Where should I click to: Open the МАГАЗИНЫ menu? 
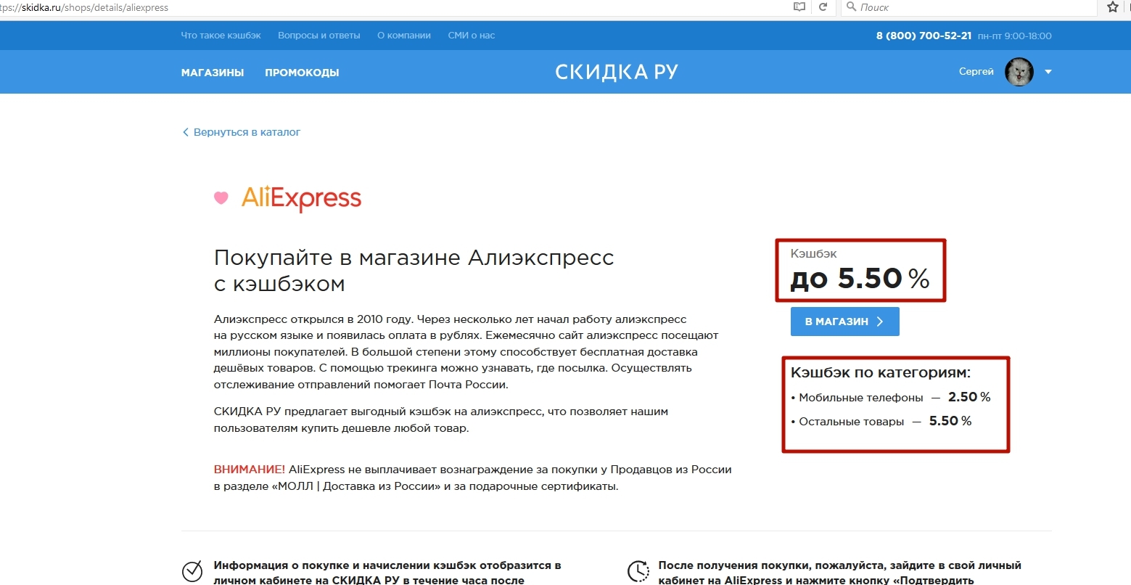213,73
